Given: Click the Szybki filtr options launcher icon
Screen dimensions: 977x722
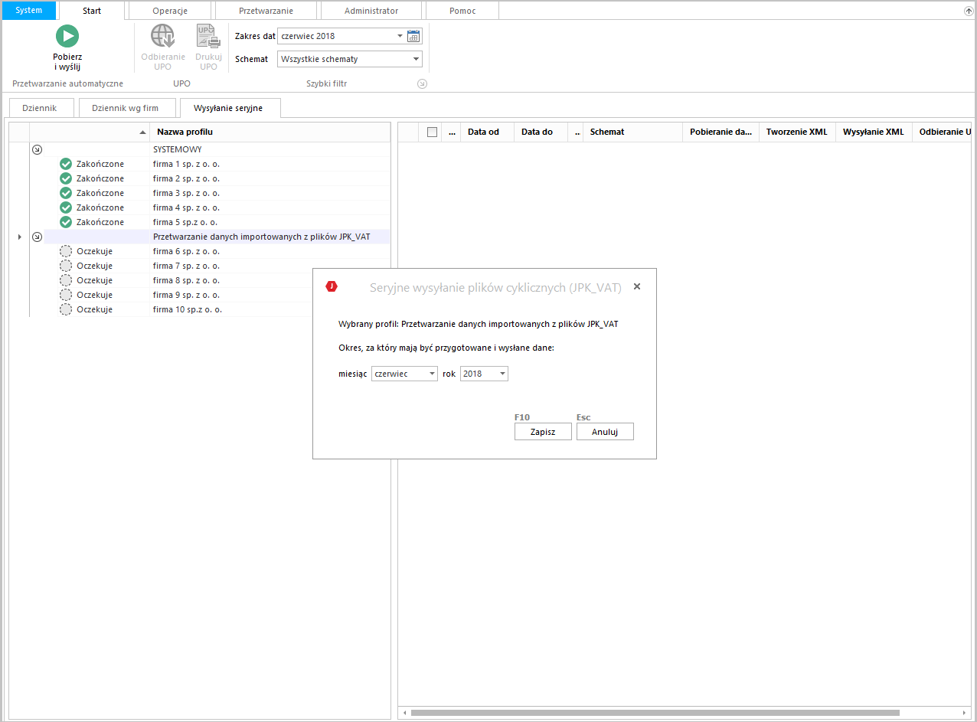Looking at the screenshot, I should click(422, 83).
